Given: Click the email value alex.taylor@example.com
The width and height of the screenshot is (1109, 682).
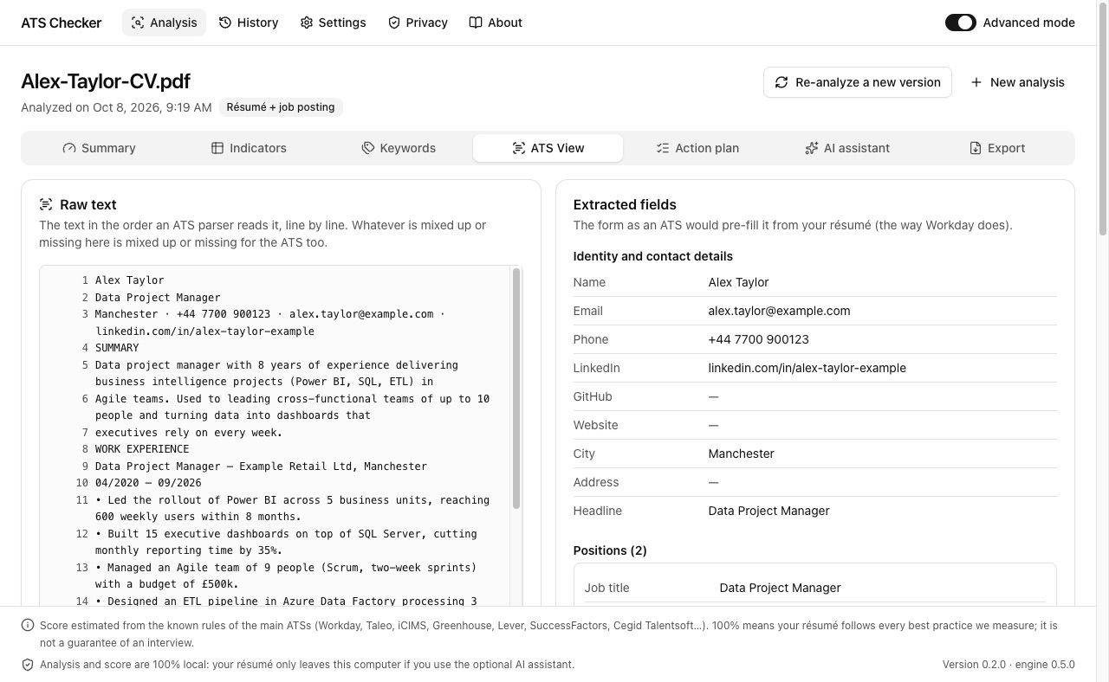Looking at the screenshot, I should point(779,311).
